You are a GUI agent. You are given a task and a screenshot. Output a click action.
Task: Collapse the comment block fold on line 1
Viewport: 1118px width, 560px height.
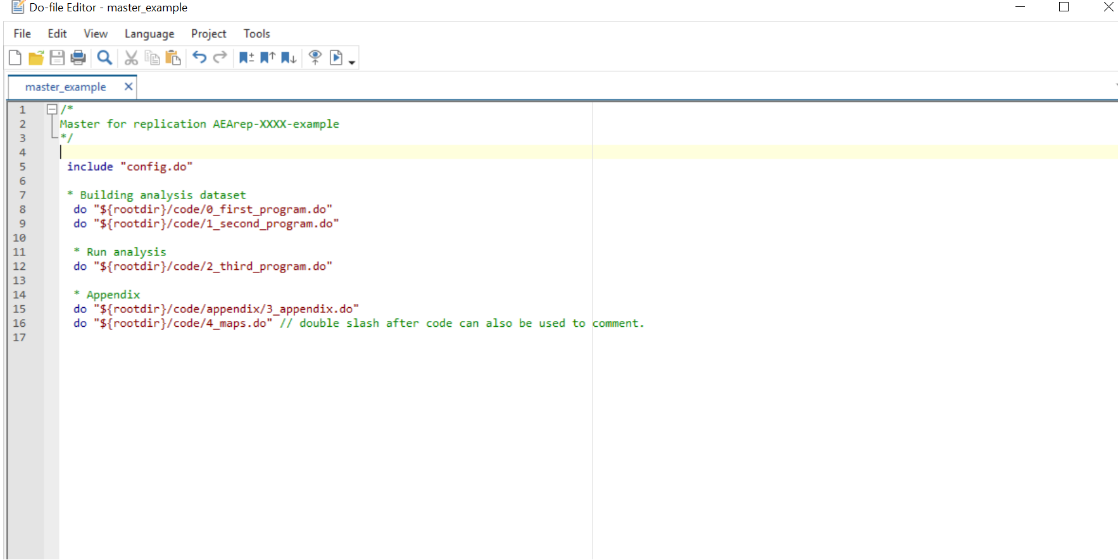(53, 109)
